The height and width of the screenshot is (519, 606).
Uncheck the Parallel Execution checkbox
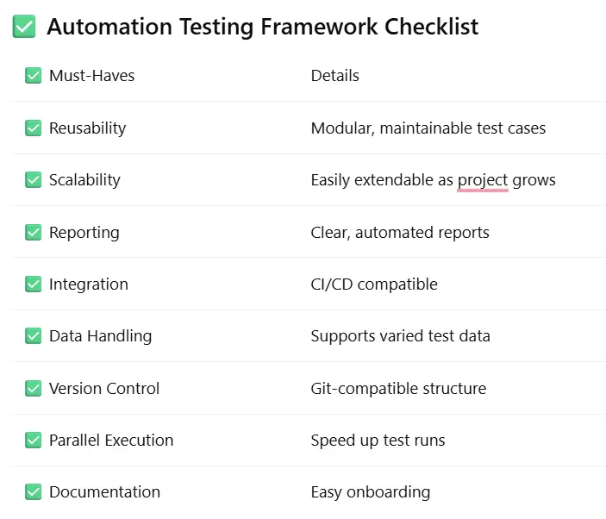point(34,441)
